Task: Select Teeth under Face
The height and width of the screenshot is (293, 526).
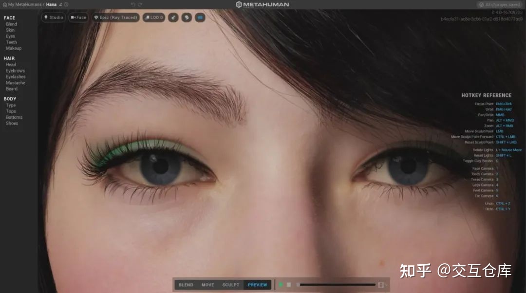Action: [11, 42]
